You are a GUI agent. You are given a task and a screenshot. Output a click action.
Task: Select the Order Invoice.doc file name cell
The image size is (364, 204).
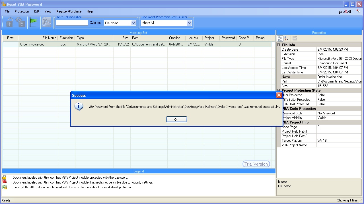(38, 44)
